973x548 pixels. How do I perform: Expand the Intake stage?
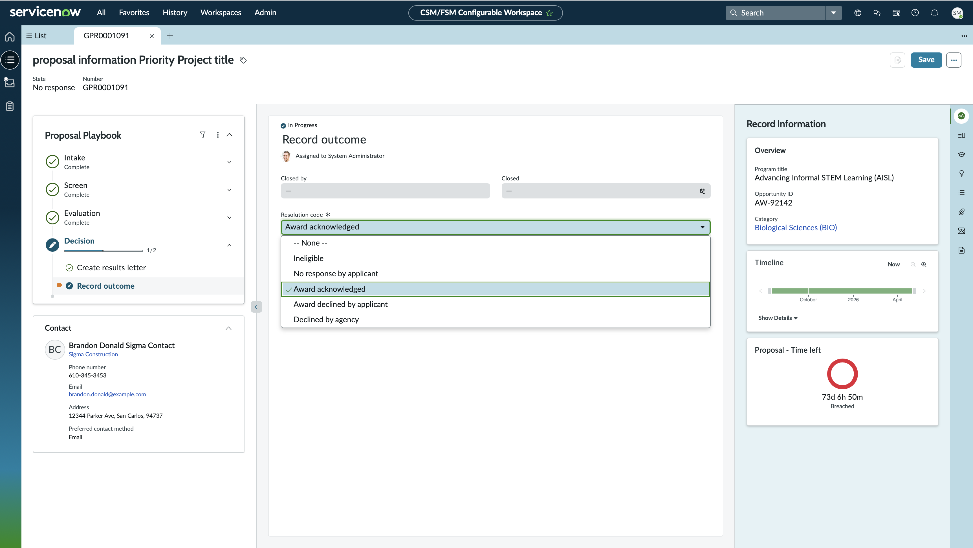[x=229, y=162]
